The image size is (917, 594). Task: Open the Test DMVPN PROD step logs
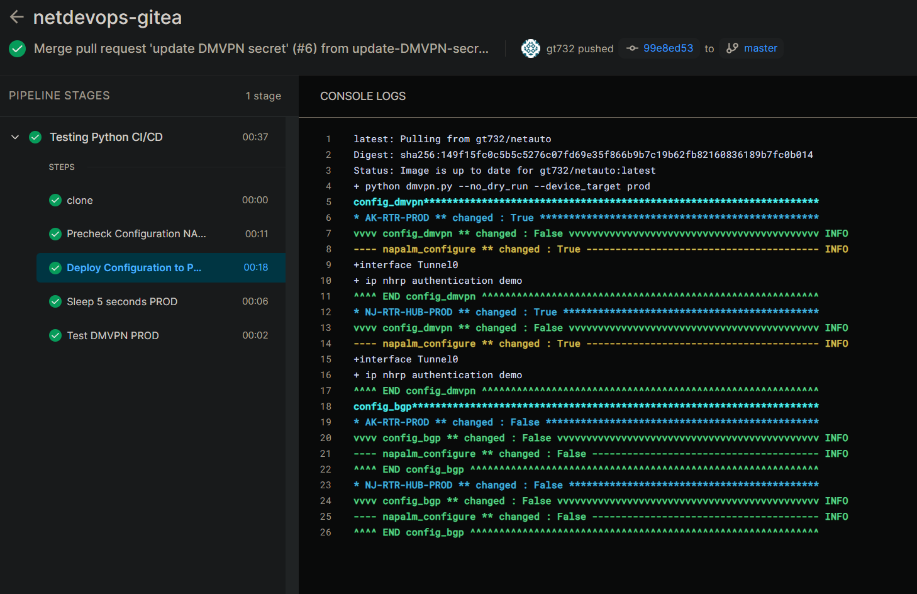(113, 336)
